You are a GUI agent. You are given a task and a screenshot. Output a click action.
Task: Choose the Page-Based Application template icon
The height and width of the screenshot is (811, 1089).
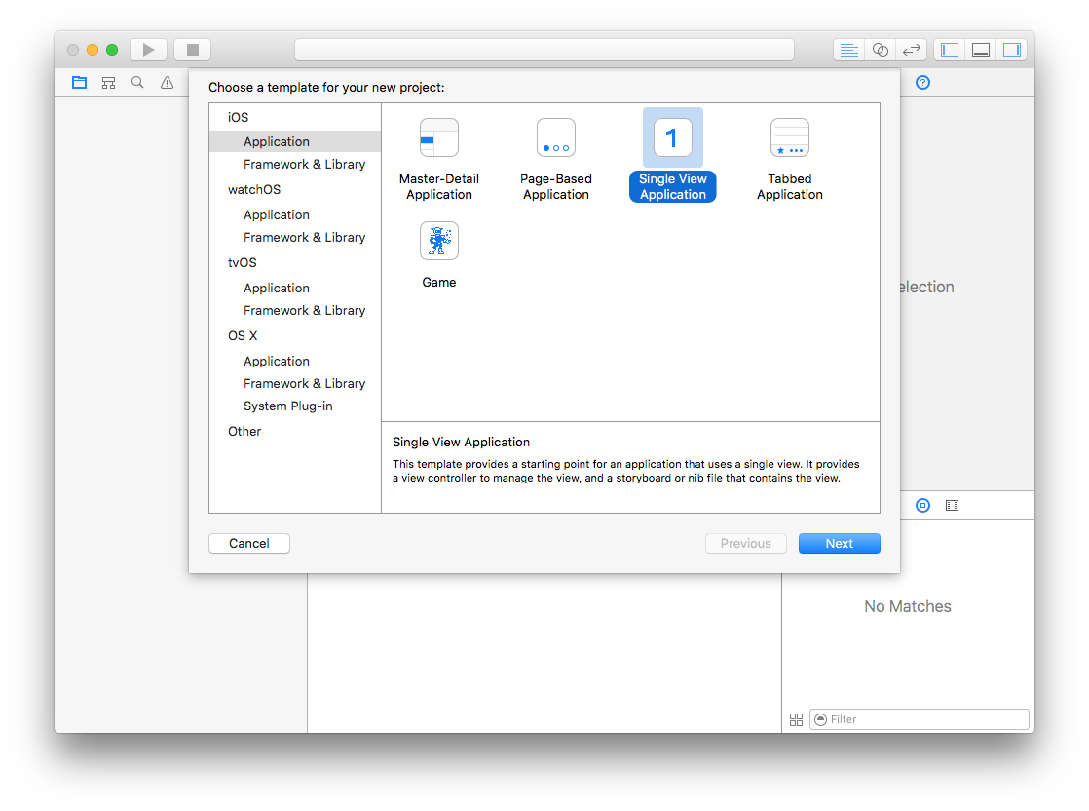point(556,138)
